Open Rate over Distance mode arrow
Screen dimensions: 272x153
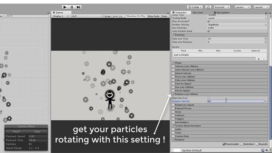pos(266,42)
